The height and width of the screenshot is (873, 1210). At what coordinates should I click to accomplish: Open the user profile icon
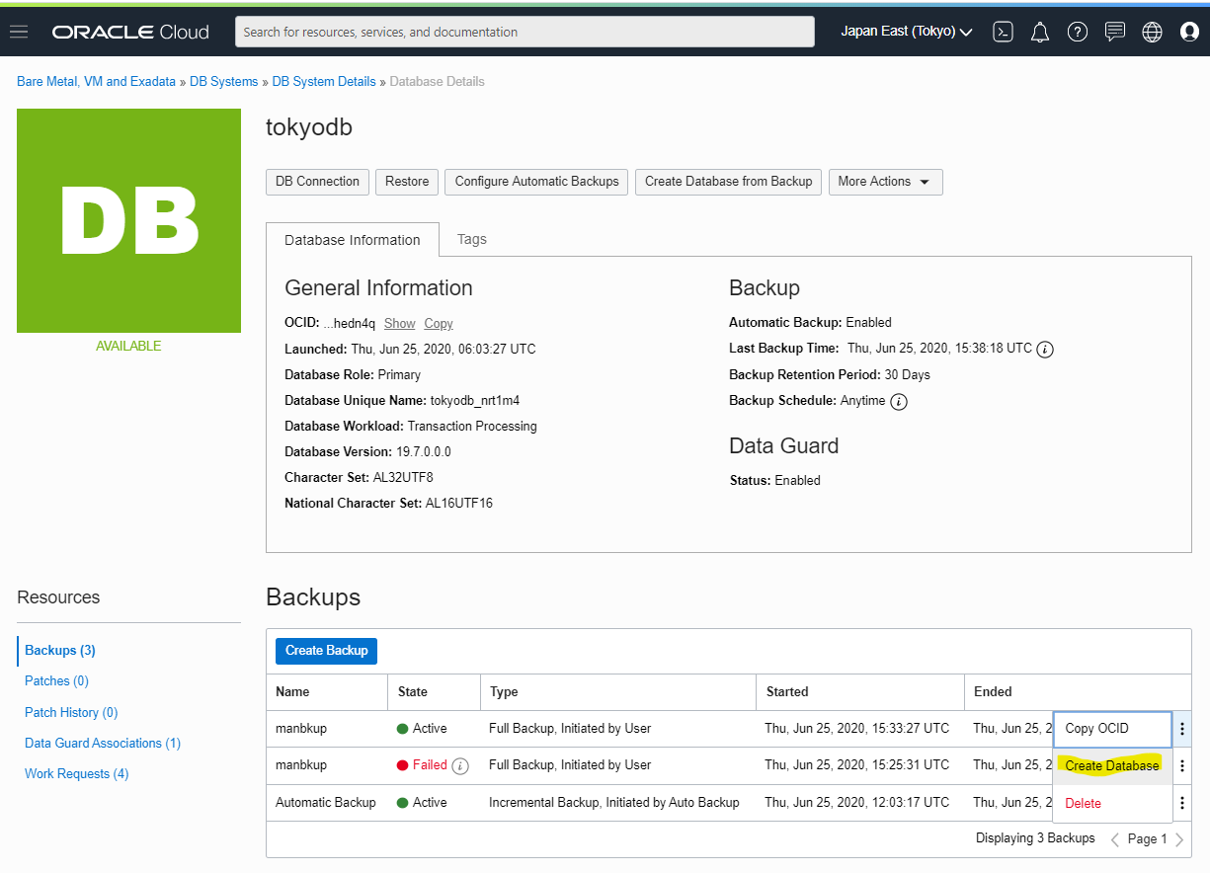(1189, 32)
